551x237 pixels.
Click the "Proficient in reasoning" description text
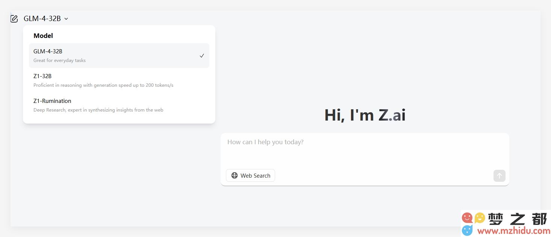coord(103,85)
